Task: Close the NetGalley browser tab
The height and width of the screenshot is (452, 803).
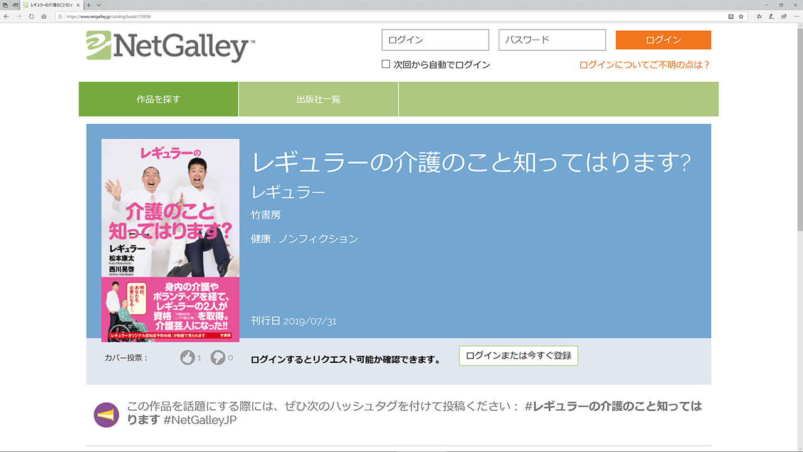Action: click(78, 4)
